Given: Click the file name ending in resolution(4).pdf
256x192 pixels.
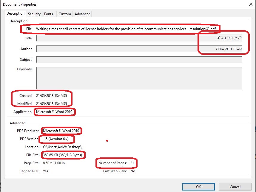Looking at the screenshot, I should click(x=126, y=29).
